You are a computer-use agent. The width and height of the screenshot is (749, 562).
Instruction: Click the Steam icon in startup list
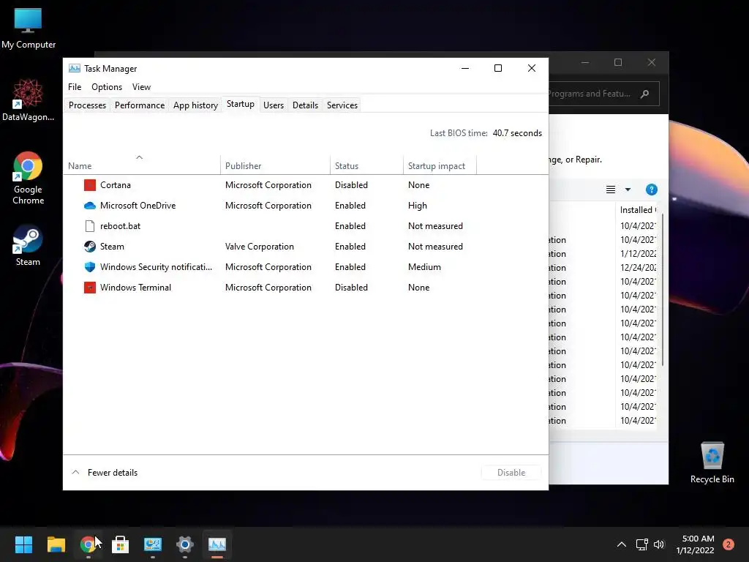pyautogui.click(x=90, y=247)
